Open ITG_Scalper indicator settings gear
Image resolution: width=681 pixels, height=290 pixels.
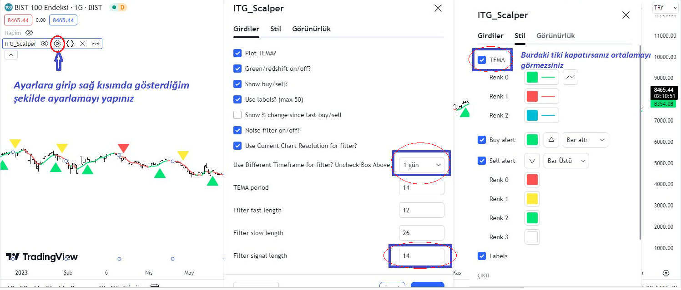pyautogui.click(x=57, y=44)
